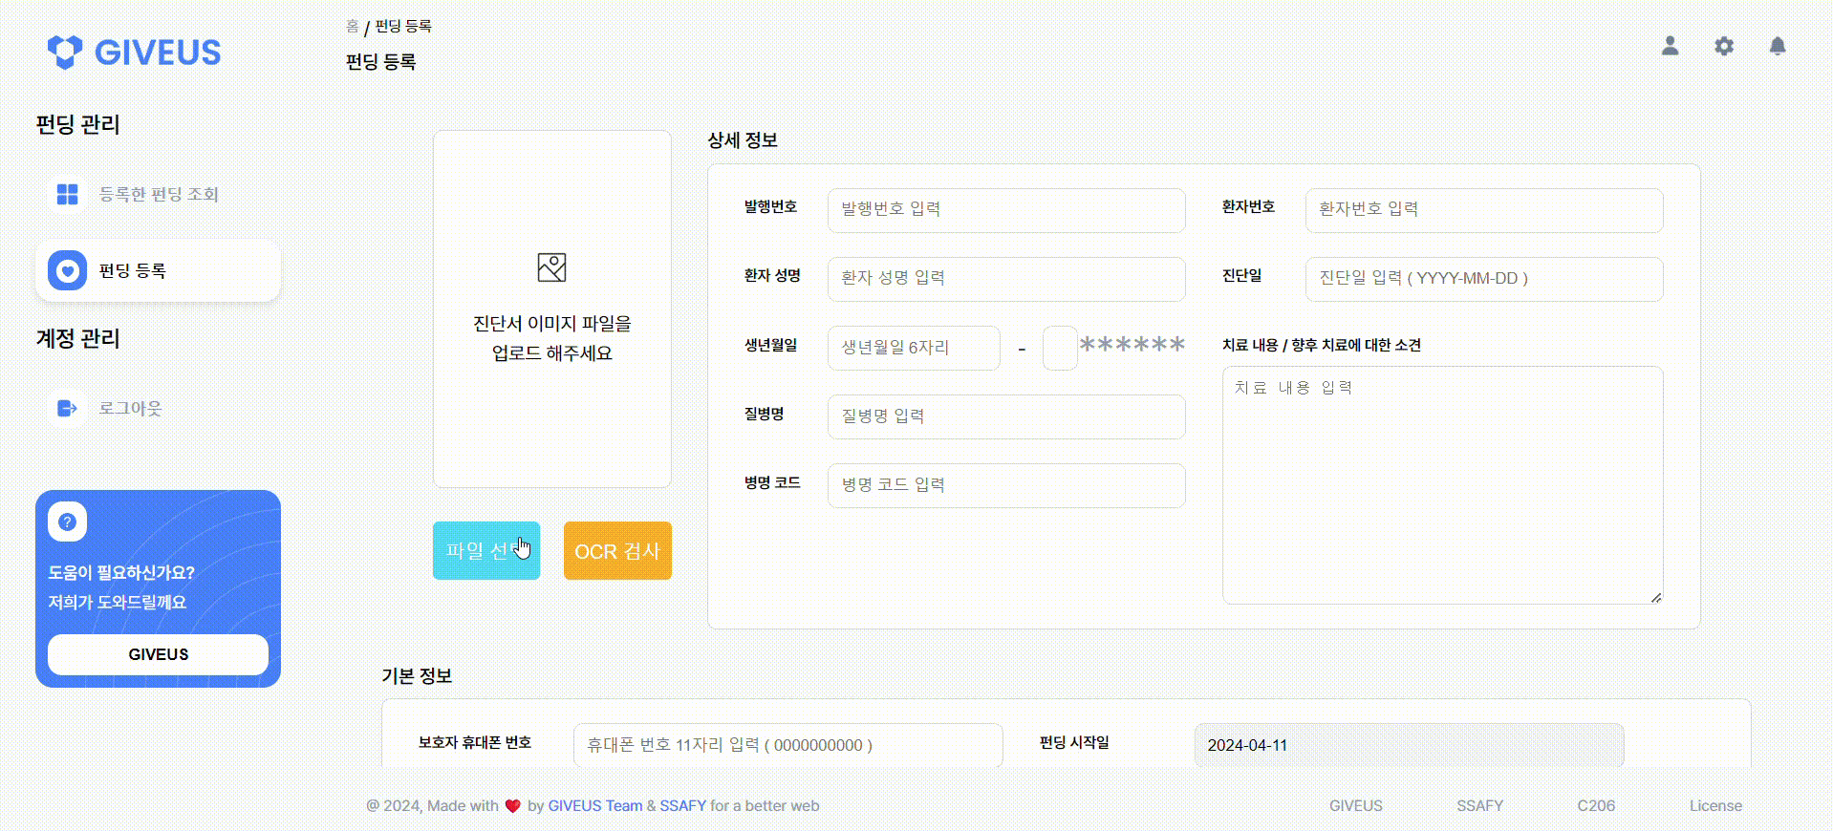Click the 펀딩 등록 breadcrumb text

403,26
